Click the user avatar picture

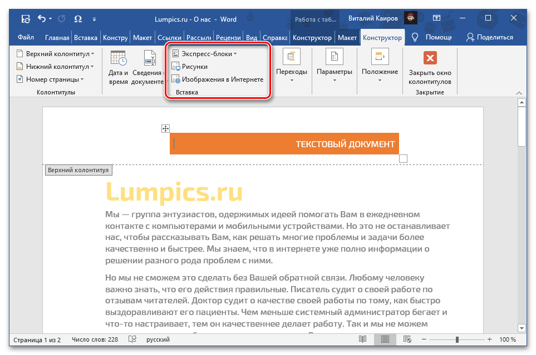tap(411, 18)
